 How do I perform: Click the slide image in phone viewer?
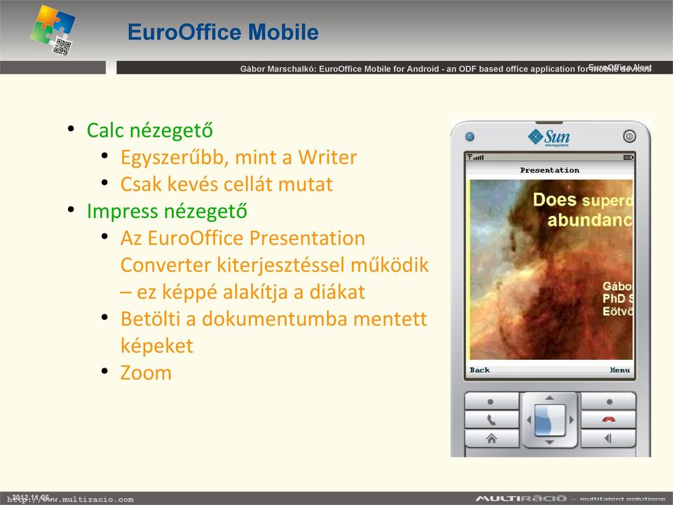(551, 269)
